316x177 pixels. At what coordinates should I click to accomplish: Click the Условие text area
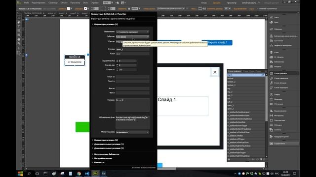pyautogui.click(x=133, y=105)
